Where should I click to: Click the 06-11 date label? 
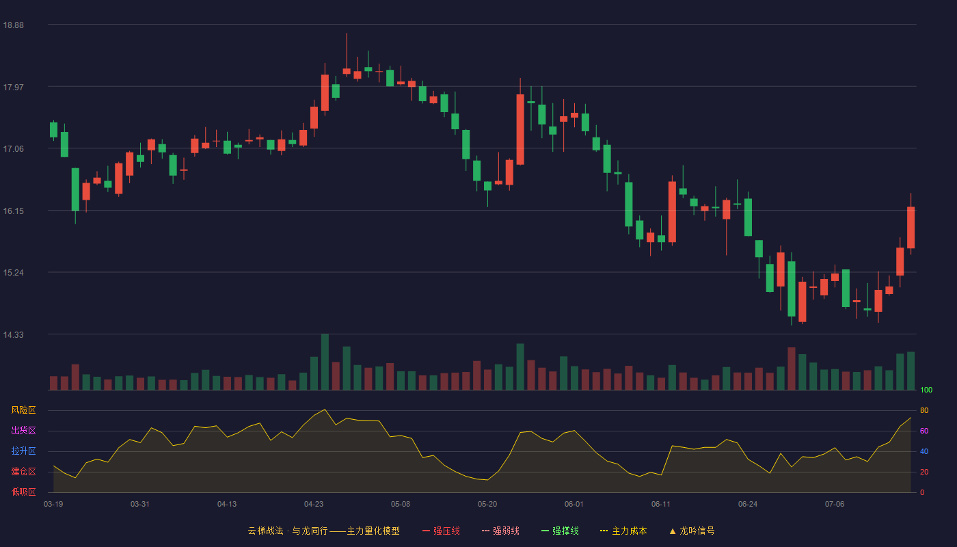661,504
